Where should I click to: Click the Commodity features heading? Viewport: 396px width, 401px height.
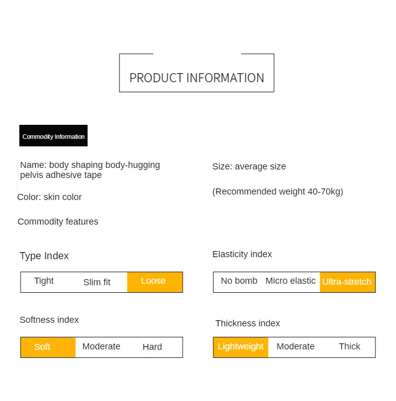(x=58, y=222)
